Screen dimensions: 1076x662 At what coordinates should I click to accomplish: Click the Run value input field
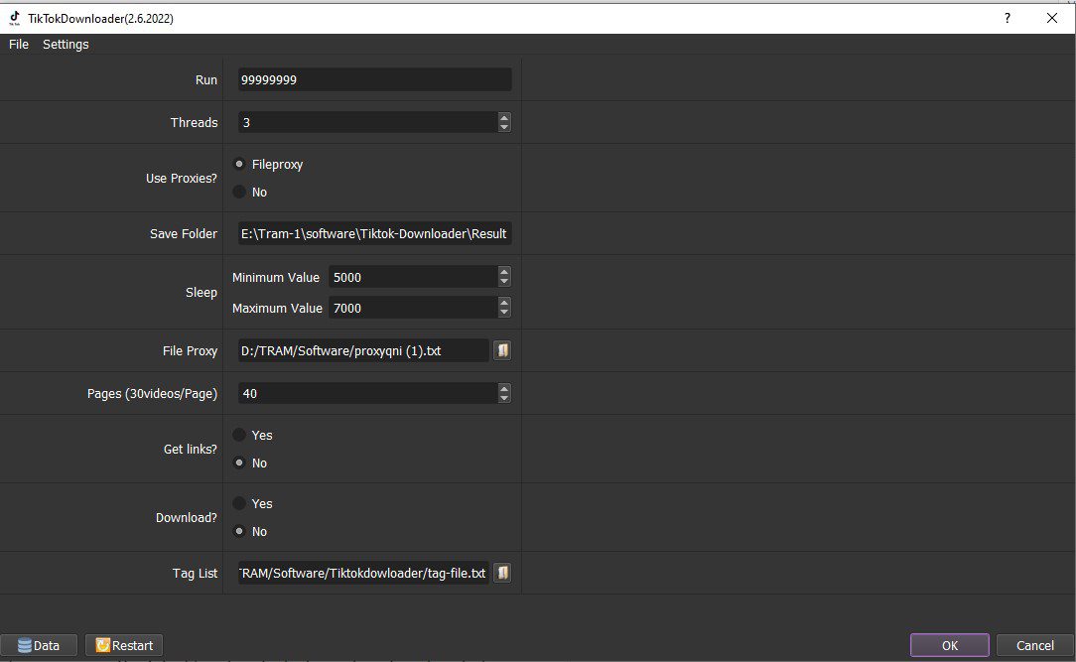(x=374, y=79)
